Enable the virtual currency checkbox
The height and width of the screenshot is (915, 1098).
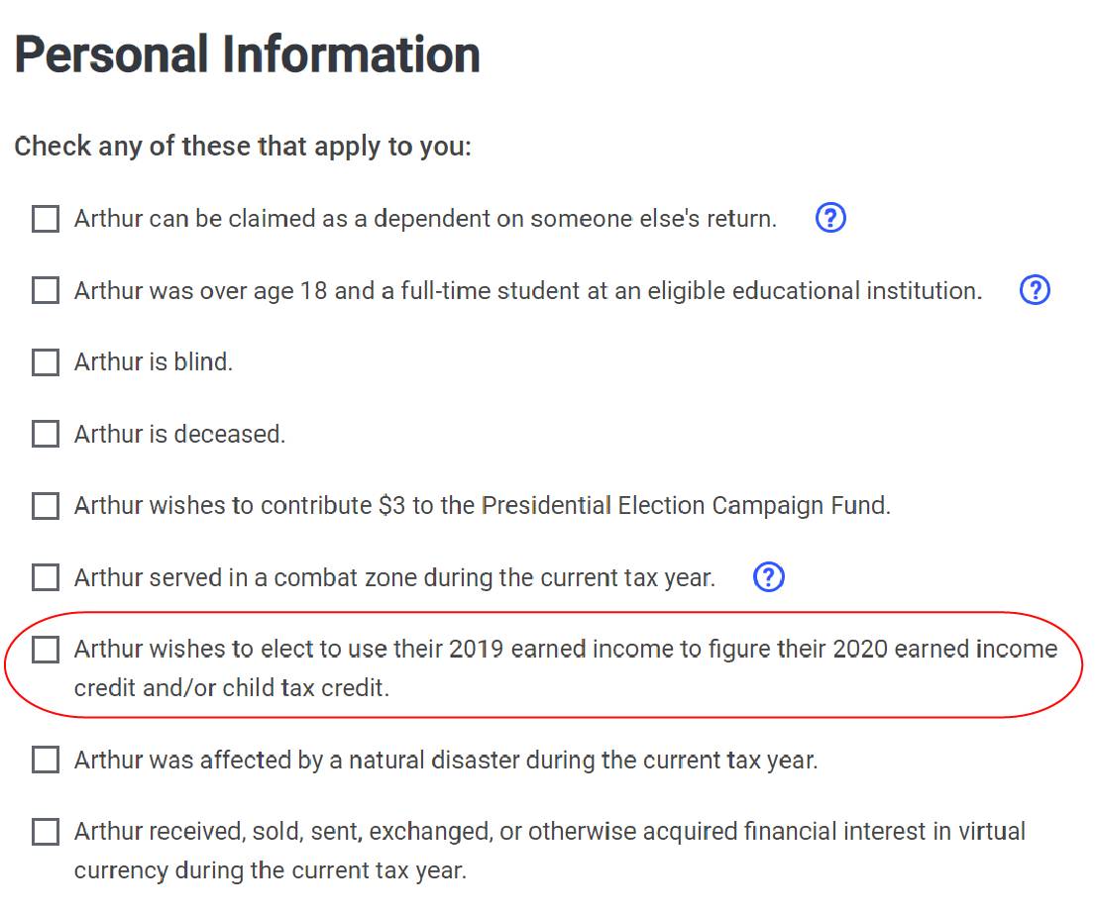coord(46,832)
